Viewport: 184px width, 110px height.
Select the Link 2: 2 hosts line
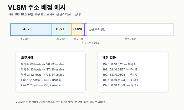(41, 85)
